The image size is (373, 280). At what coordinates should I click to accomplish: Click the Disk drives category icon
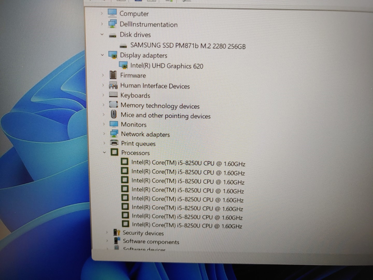113,36
